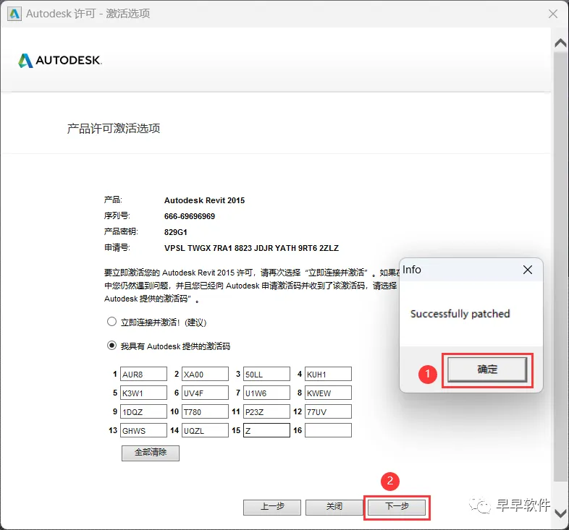The width and height of the screenshot is (569, 530).
Task: Click the product key 829G1
Action: (x=176, y=232)
